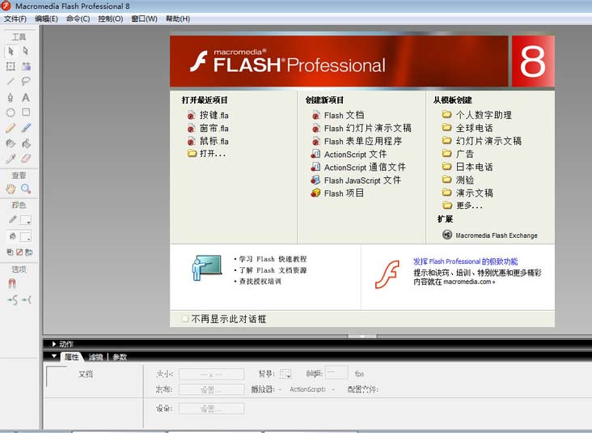Open the 个人数字助理 template folder
The image size is (592, 433).
click(x=477, y=114)
